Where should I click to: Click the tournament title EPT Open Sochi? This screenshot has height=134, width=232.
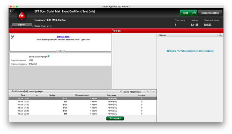(65, 11)
